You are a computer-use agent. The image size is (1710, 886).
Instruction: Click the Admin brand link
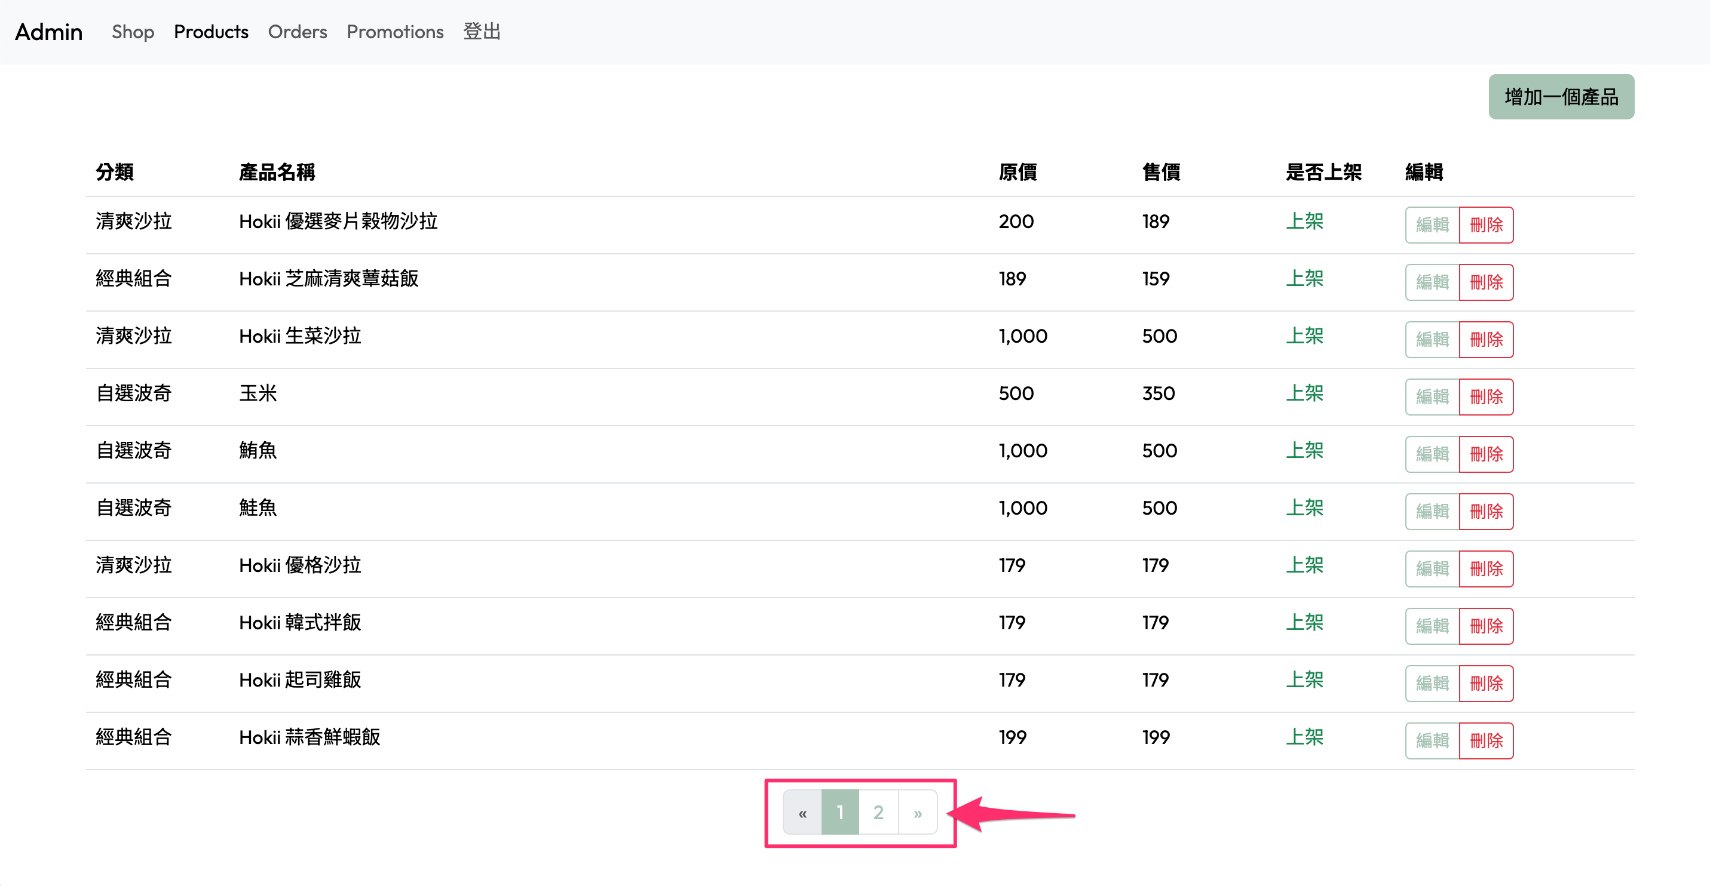49,32
